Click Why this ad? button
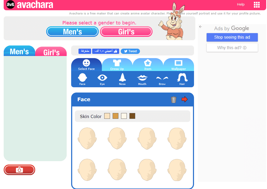 (x=232, y=48)
